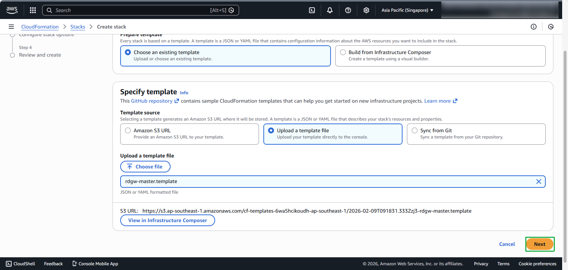Open the Infrastructure Composer keyboard-shortcuts icon top right
Screen dimensions: 568x270
coord(551,27)
